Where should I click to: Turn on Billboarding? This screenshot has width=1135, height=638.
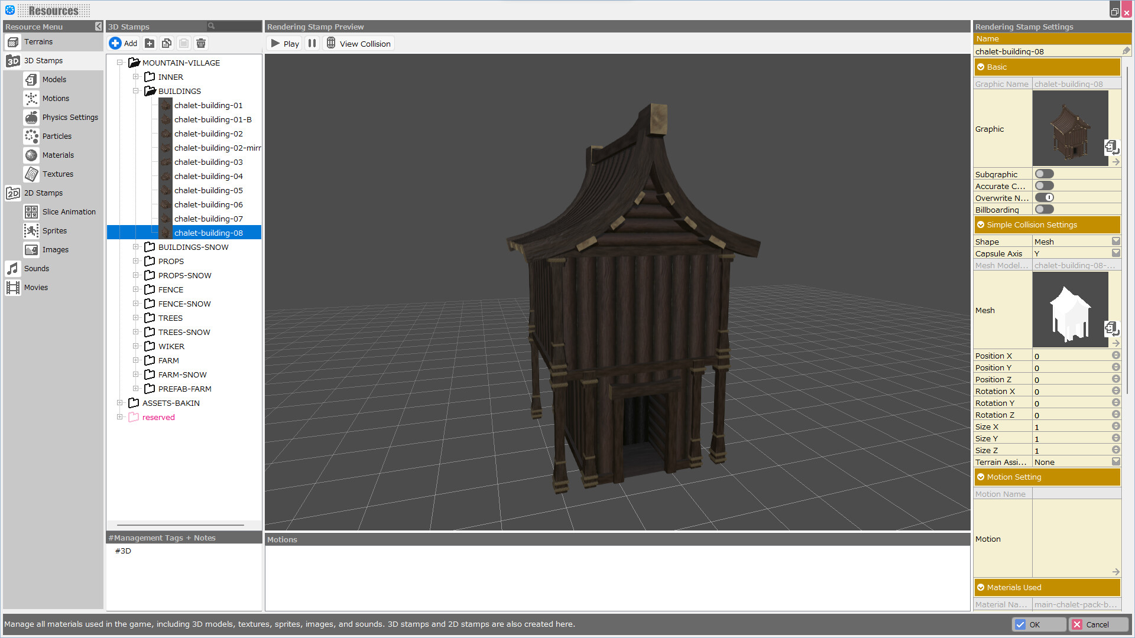(x=1045, y=209)
